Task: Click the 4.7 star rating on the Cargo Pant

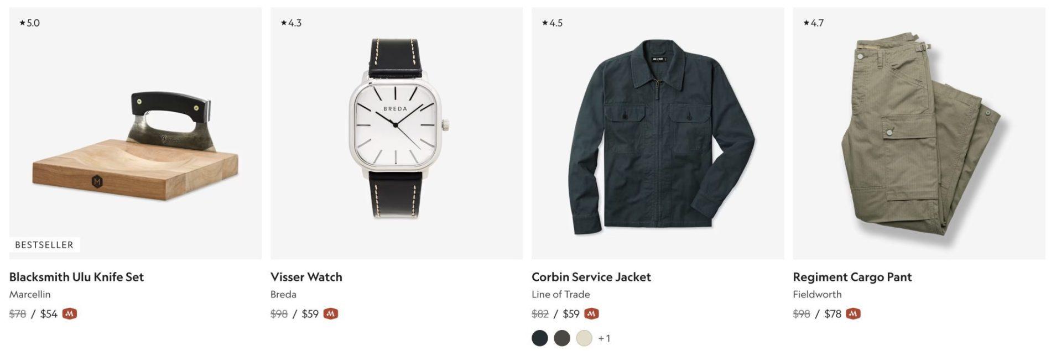Action: (813, 23)
